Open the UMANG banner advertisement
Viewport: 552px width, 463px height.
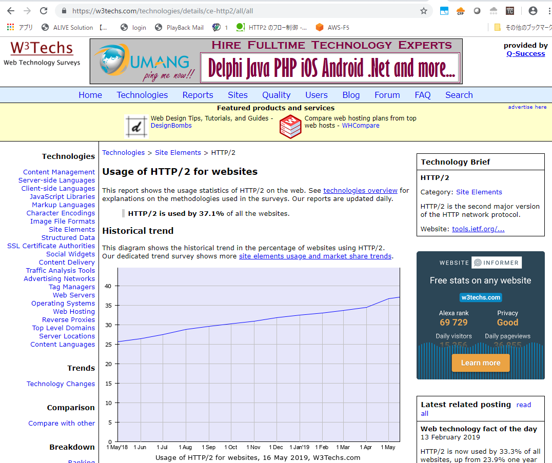pyautogui.click(x=276, y=61)
